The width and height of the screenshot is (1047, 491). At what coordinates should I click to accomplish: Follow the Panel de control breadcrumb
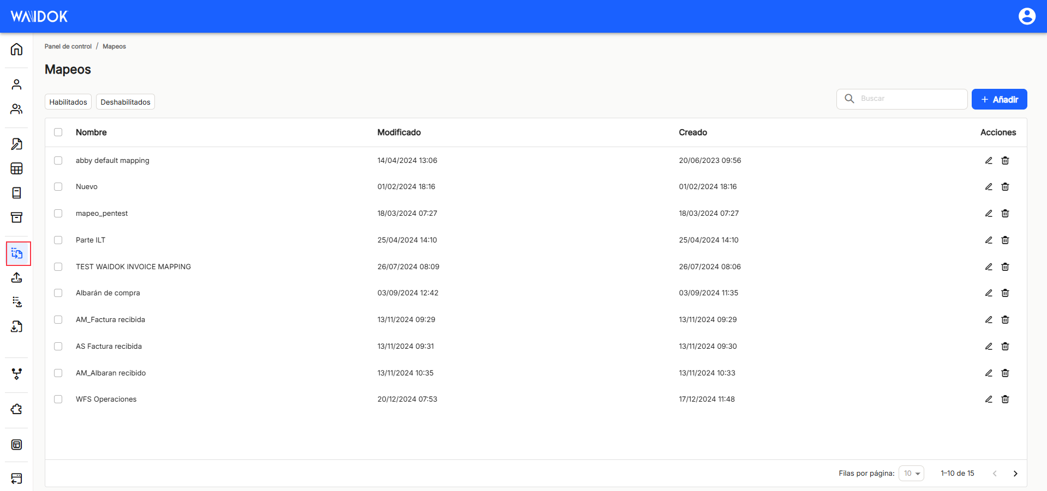(68, 46)
